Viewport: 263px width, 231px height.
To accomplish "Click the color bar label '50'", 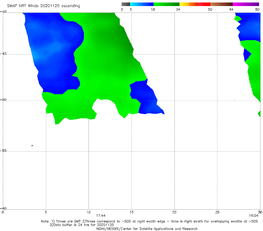I will (210, 9).
